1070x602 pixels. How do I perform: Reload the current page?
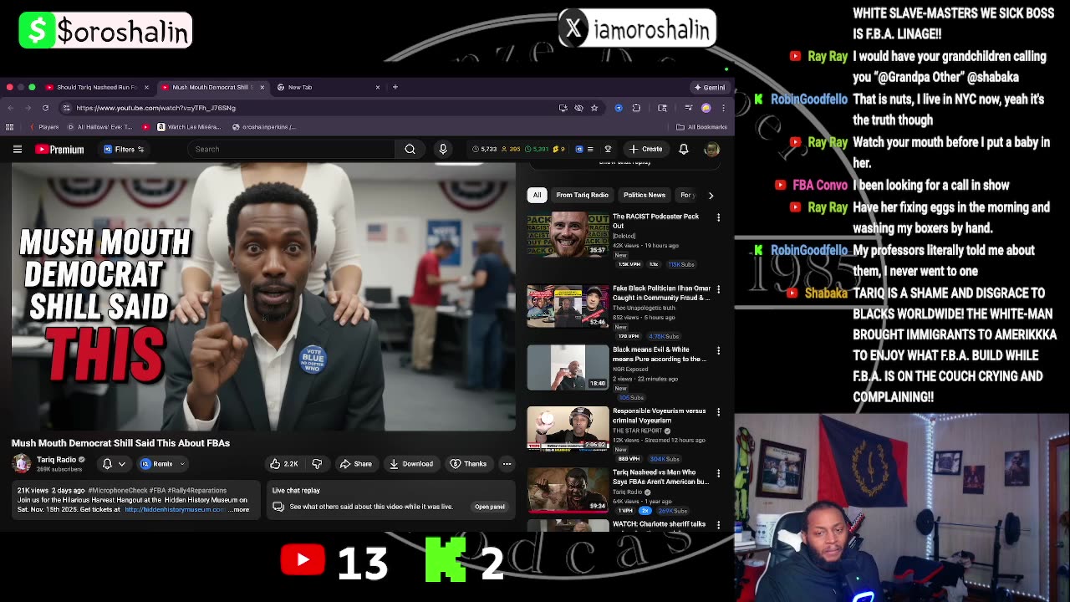(45, 108)
